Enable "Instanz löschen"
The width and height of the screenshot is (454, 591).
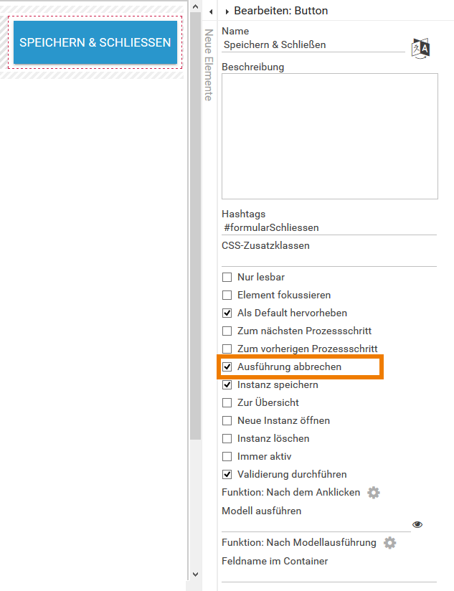pos(227,438)
